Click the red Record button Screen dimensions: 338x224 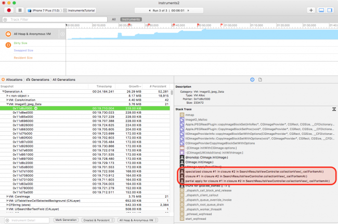pos(9,10)
